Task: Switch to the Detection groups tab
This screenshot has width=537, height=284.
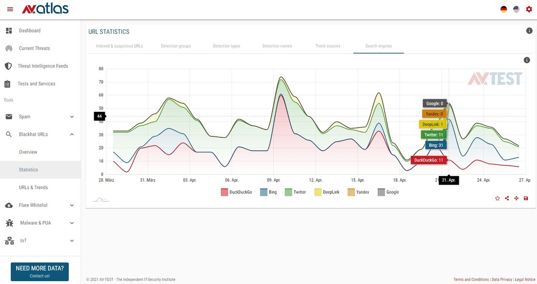Action: point(176,46)
